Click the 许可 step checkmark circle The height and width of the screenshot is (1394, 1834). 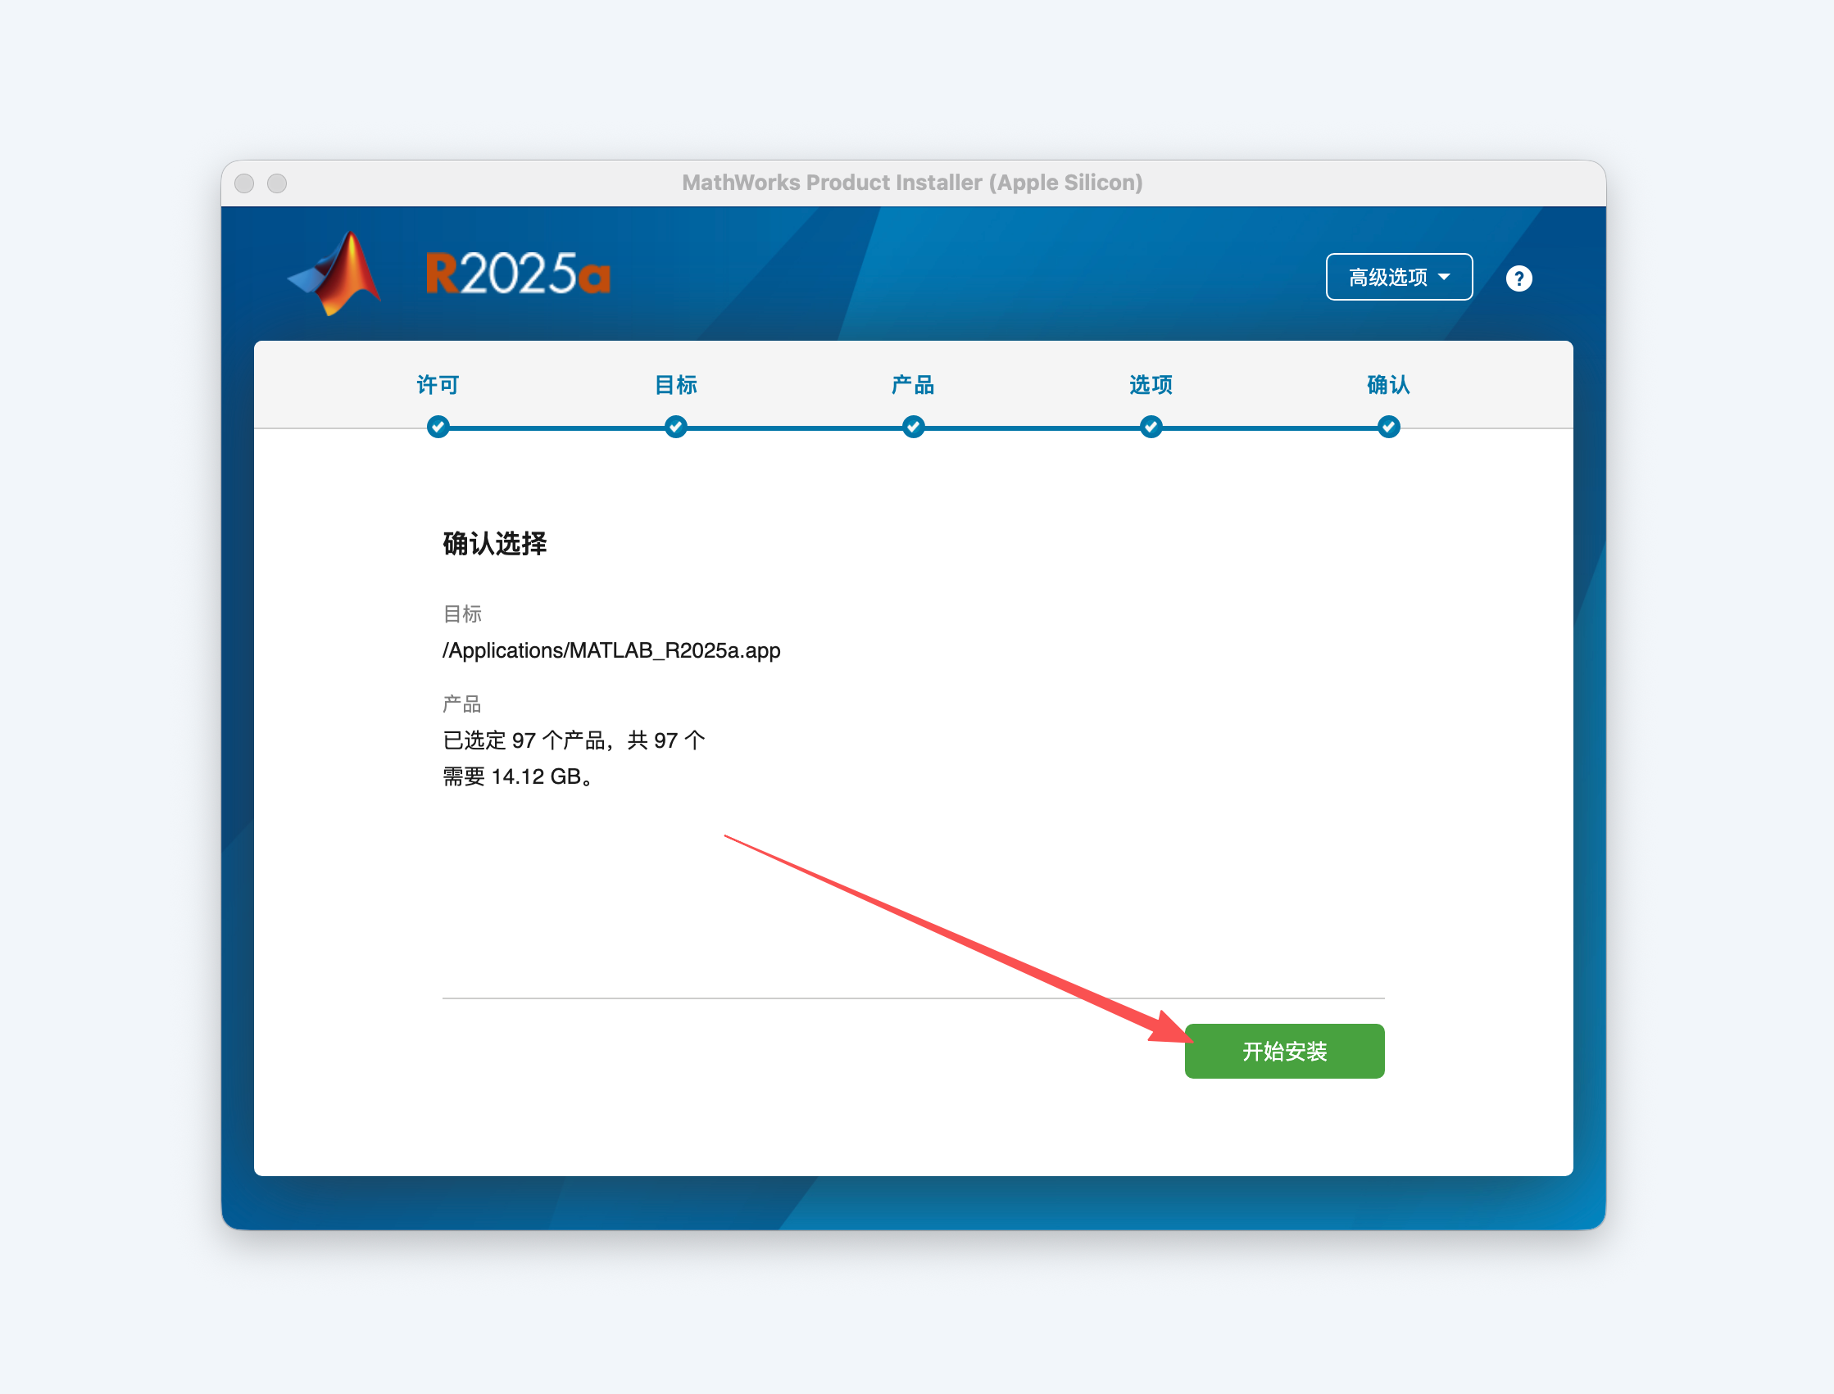[438, 427]
